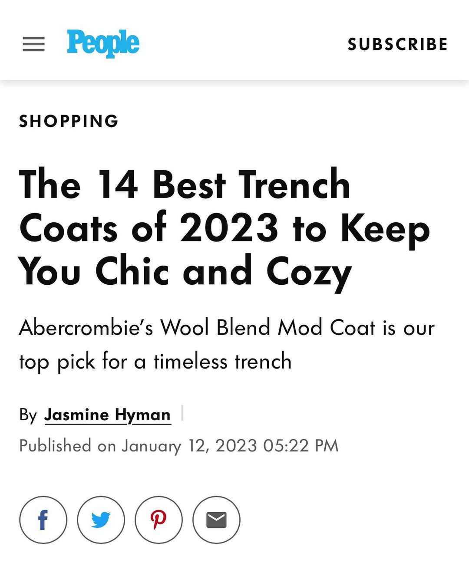The width and height of the screenshot is (469, 586).
Task: Share the article via email icon
Action: pyautogui.click(x=216, y=520)
